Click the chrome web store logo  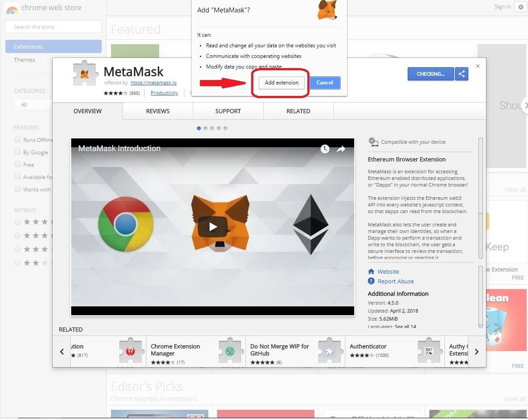[x=12, y=9]
